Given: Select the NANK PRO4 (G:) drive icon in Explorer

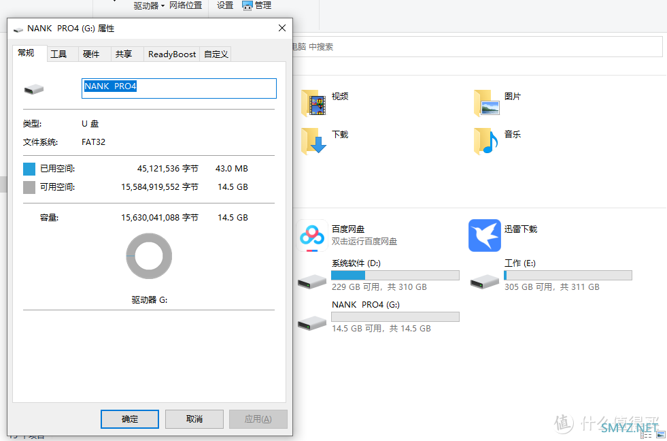Looking at the screenshot, I should 312,323.
